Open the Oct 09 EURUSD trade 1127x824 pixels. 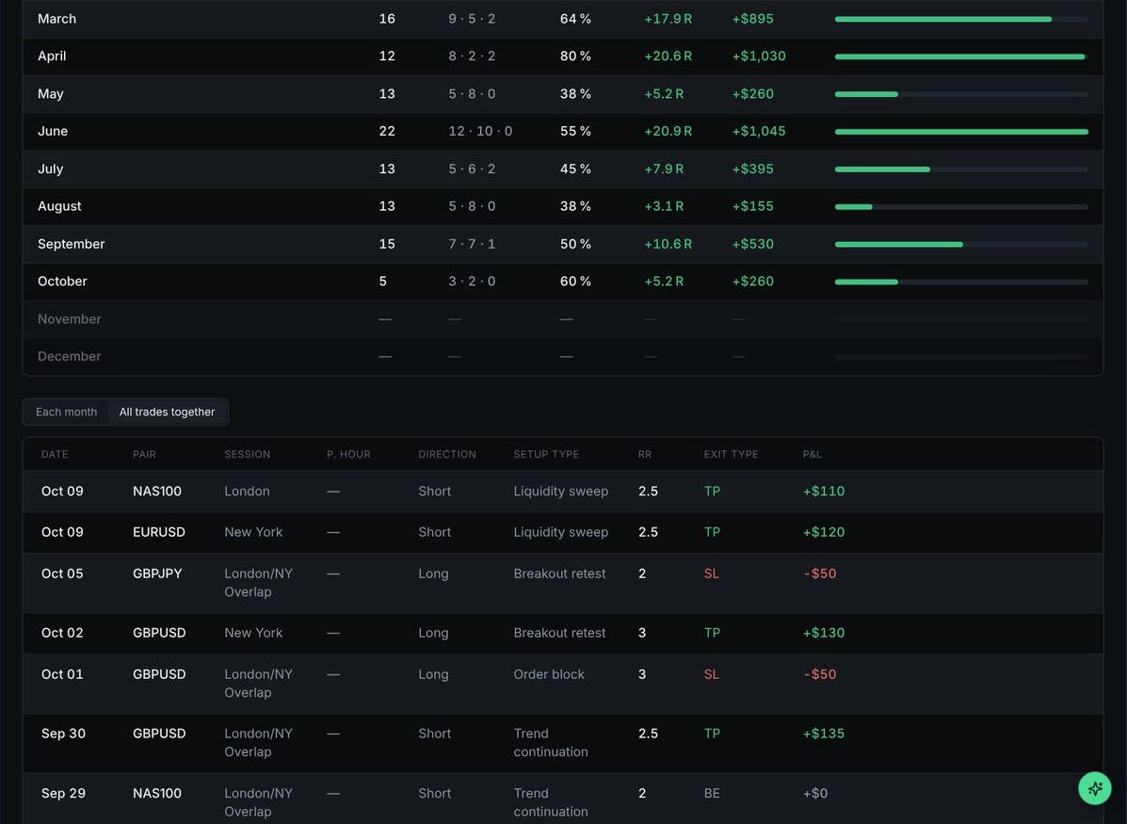(563, 533)
